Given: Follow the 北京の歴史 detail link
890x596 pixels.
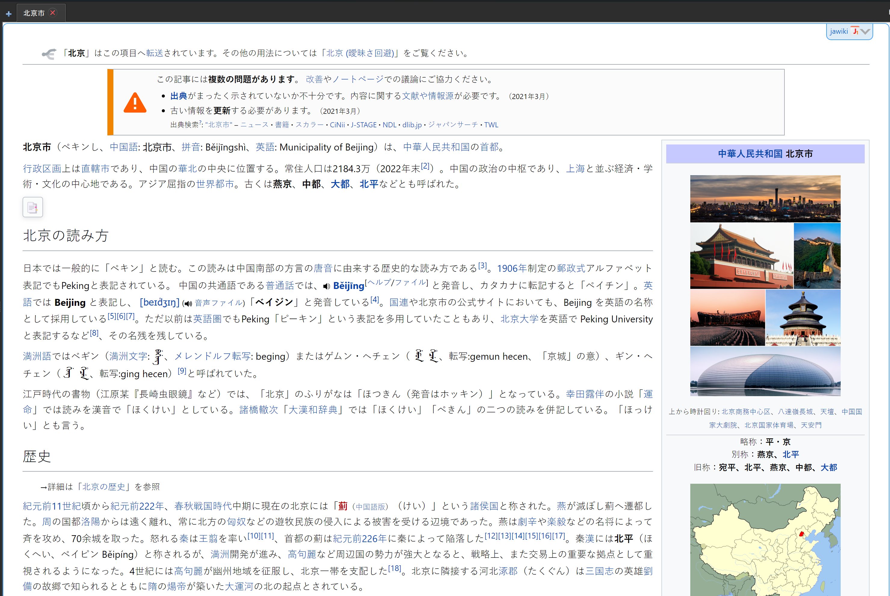Looking at the screenshot, I should point(104,487).
